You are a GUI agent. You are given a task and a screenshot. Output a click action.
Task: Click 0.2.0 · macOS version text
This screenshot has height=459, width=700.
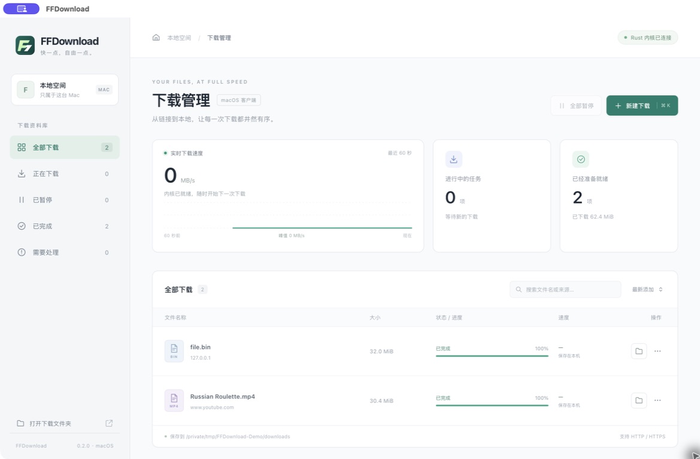95,446
